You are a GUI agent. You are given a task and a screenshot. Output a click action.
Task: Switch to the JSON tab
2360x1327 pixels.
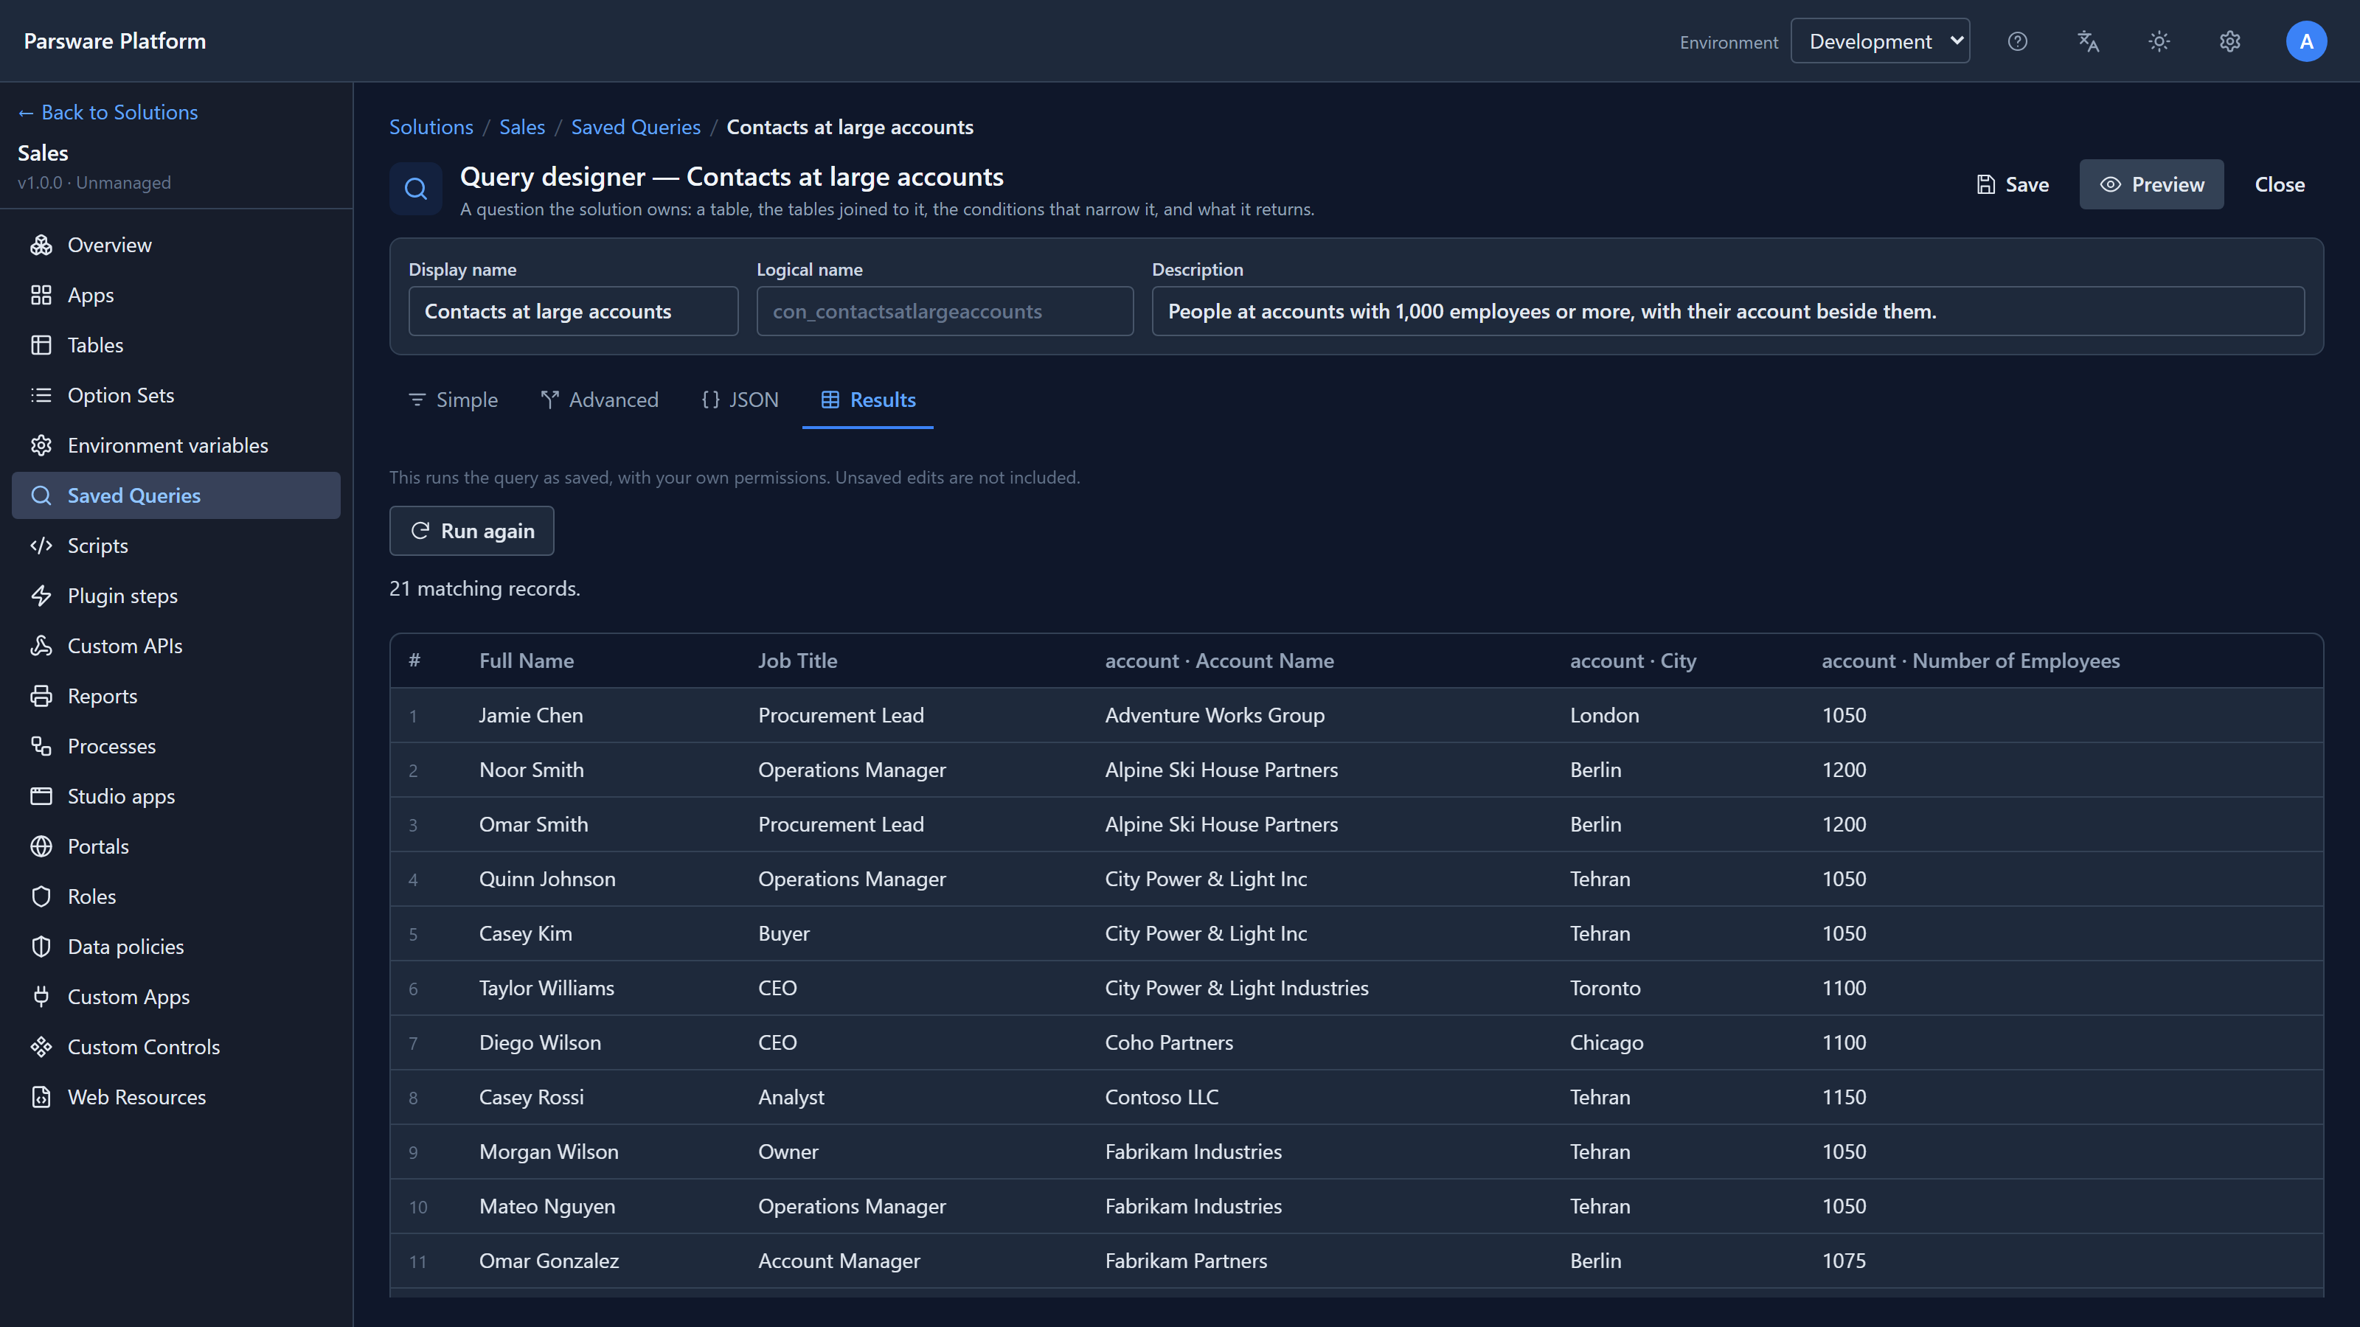[739, 400]
